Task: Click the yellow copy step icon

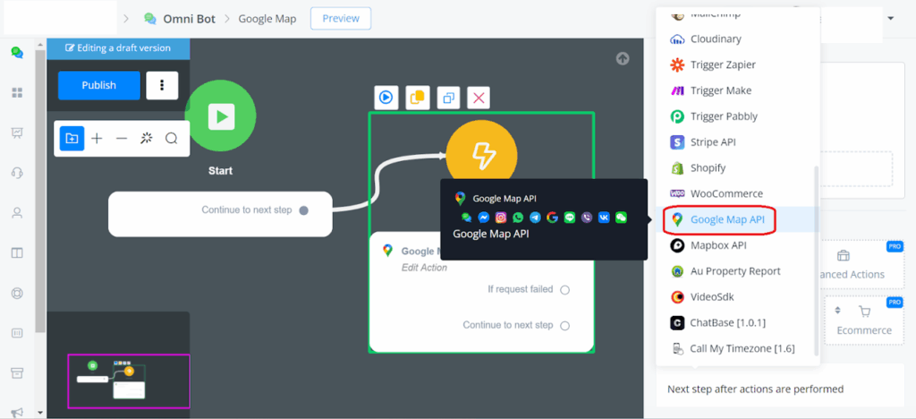Action: 417,98
